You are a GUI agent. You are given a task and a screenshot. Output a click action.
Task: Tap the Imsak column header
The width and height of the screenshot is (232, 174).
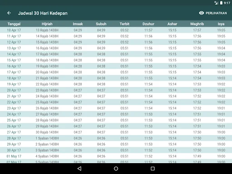tap(78, 24)
